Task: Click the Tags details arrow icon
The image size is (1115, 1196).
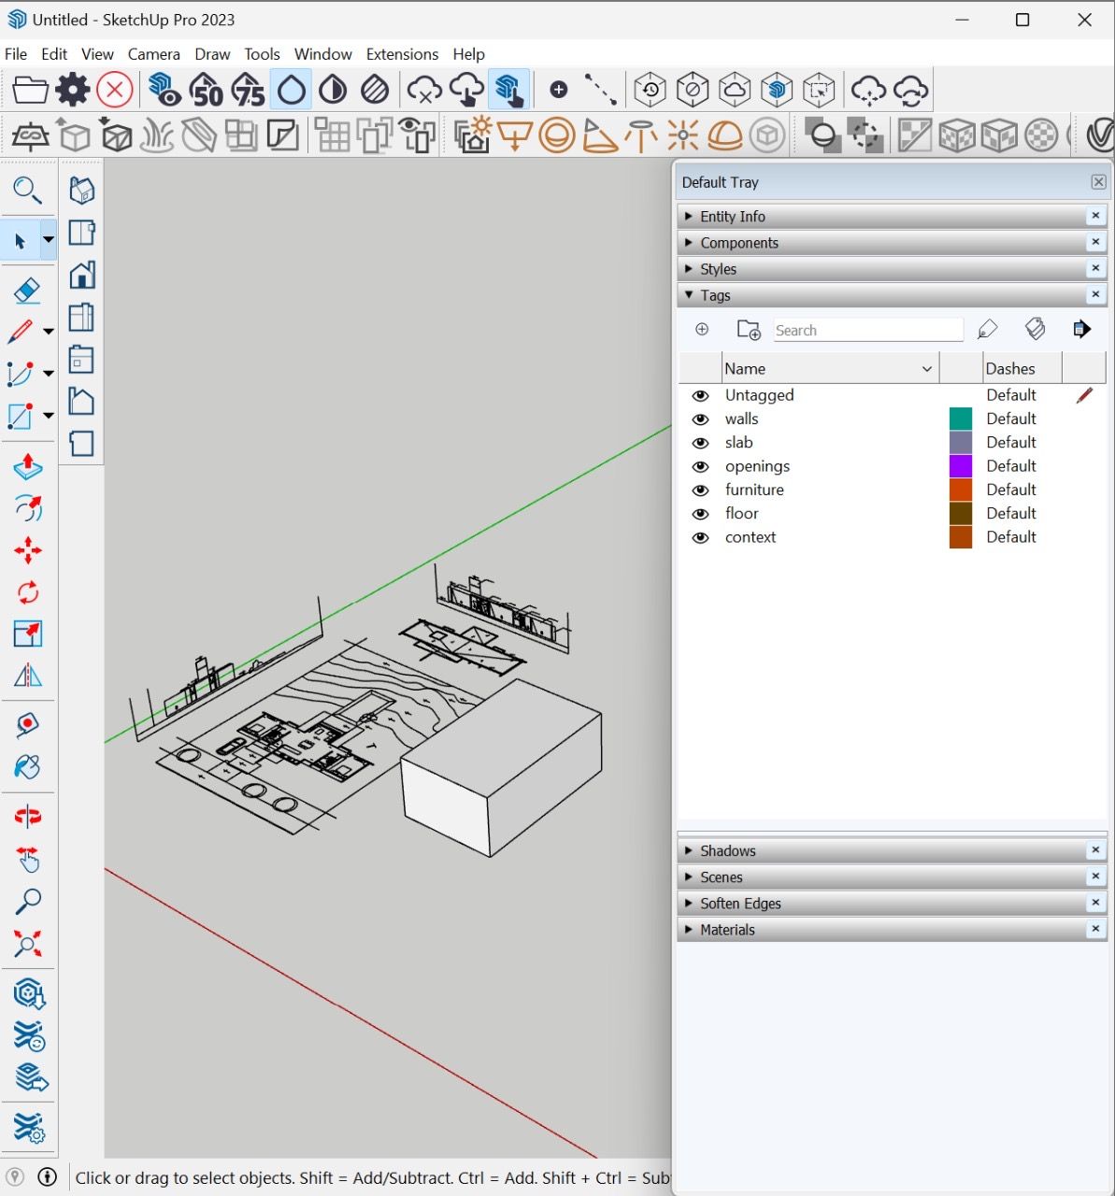Action: (x=1081, y=329)
